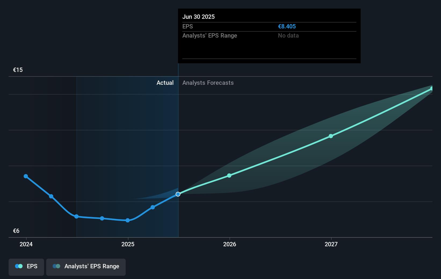Image resolution: width=441 pixels, height=279 pixels.
Task: Click the 2026 forecast data point
Action: (229, 175)
